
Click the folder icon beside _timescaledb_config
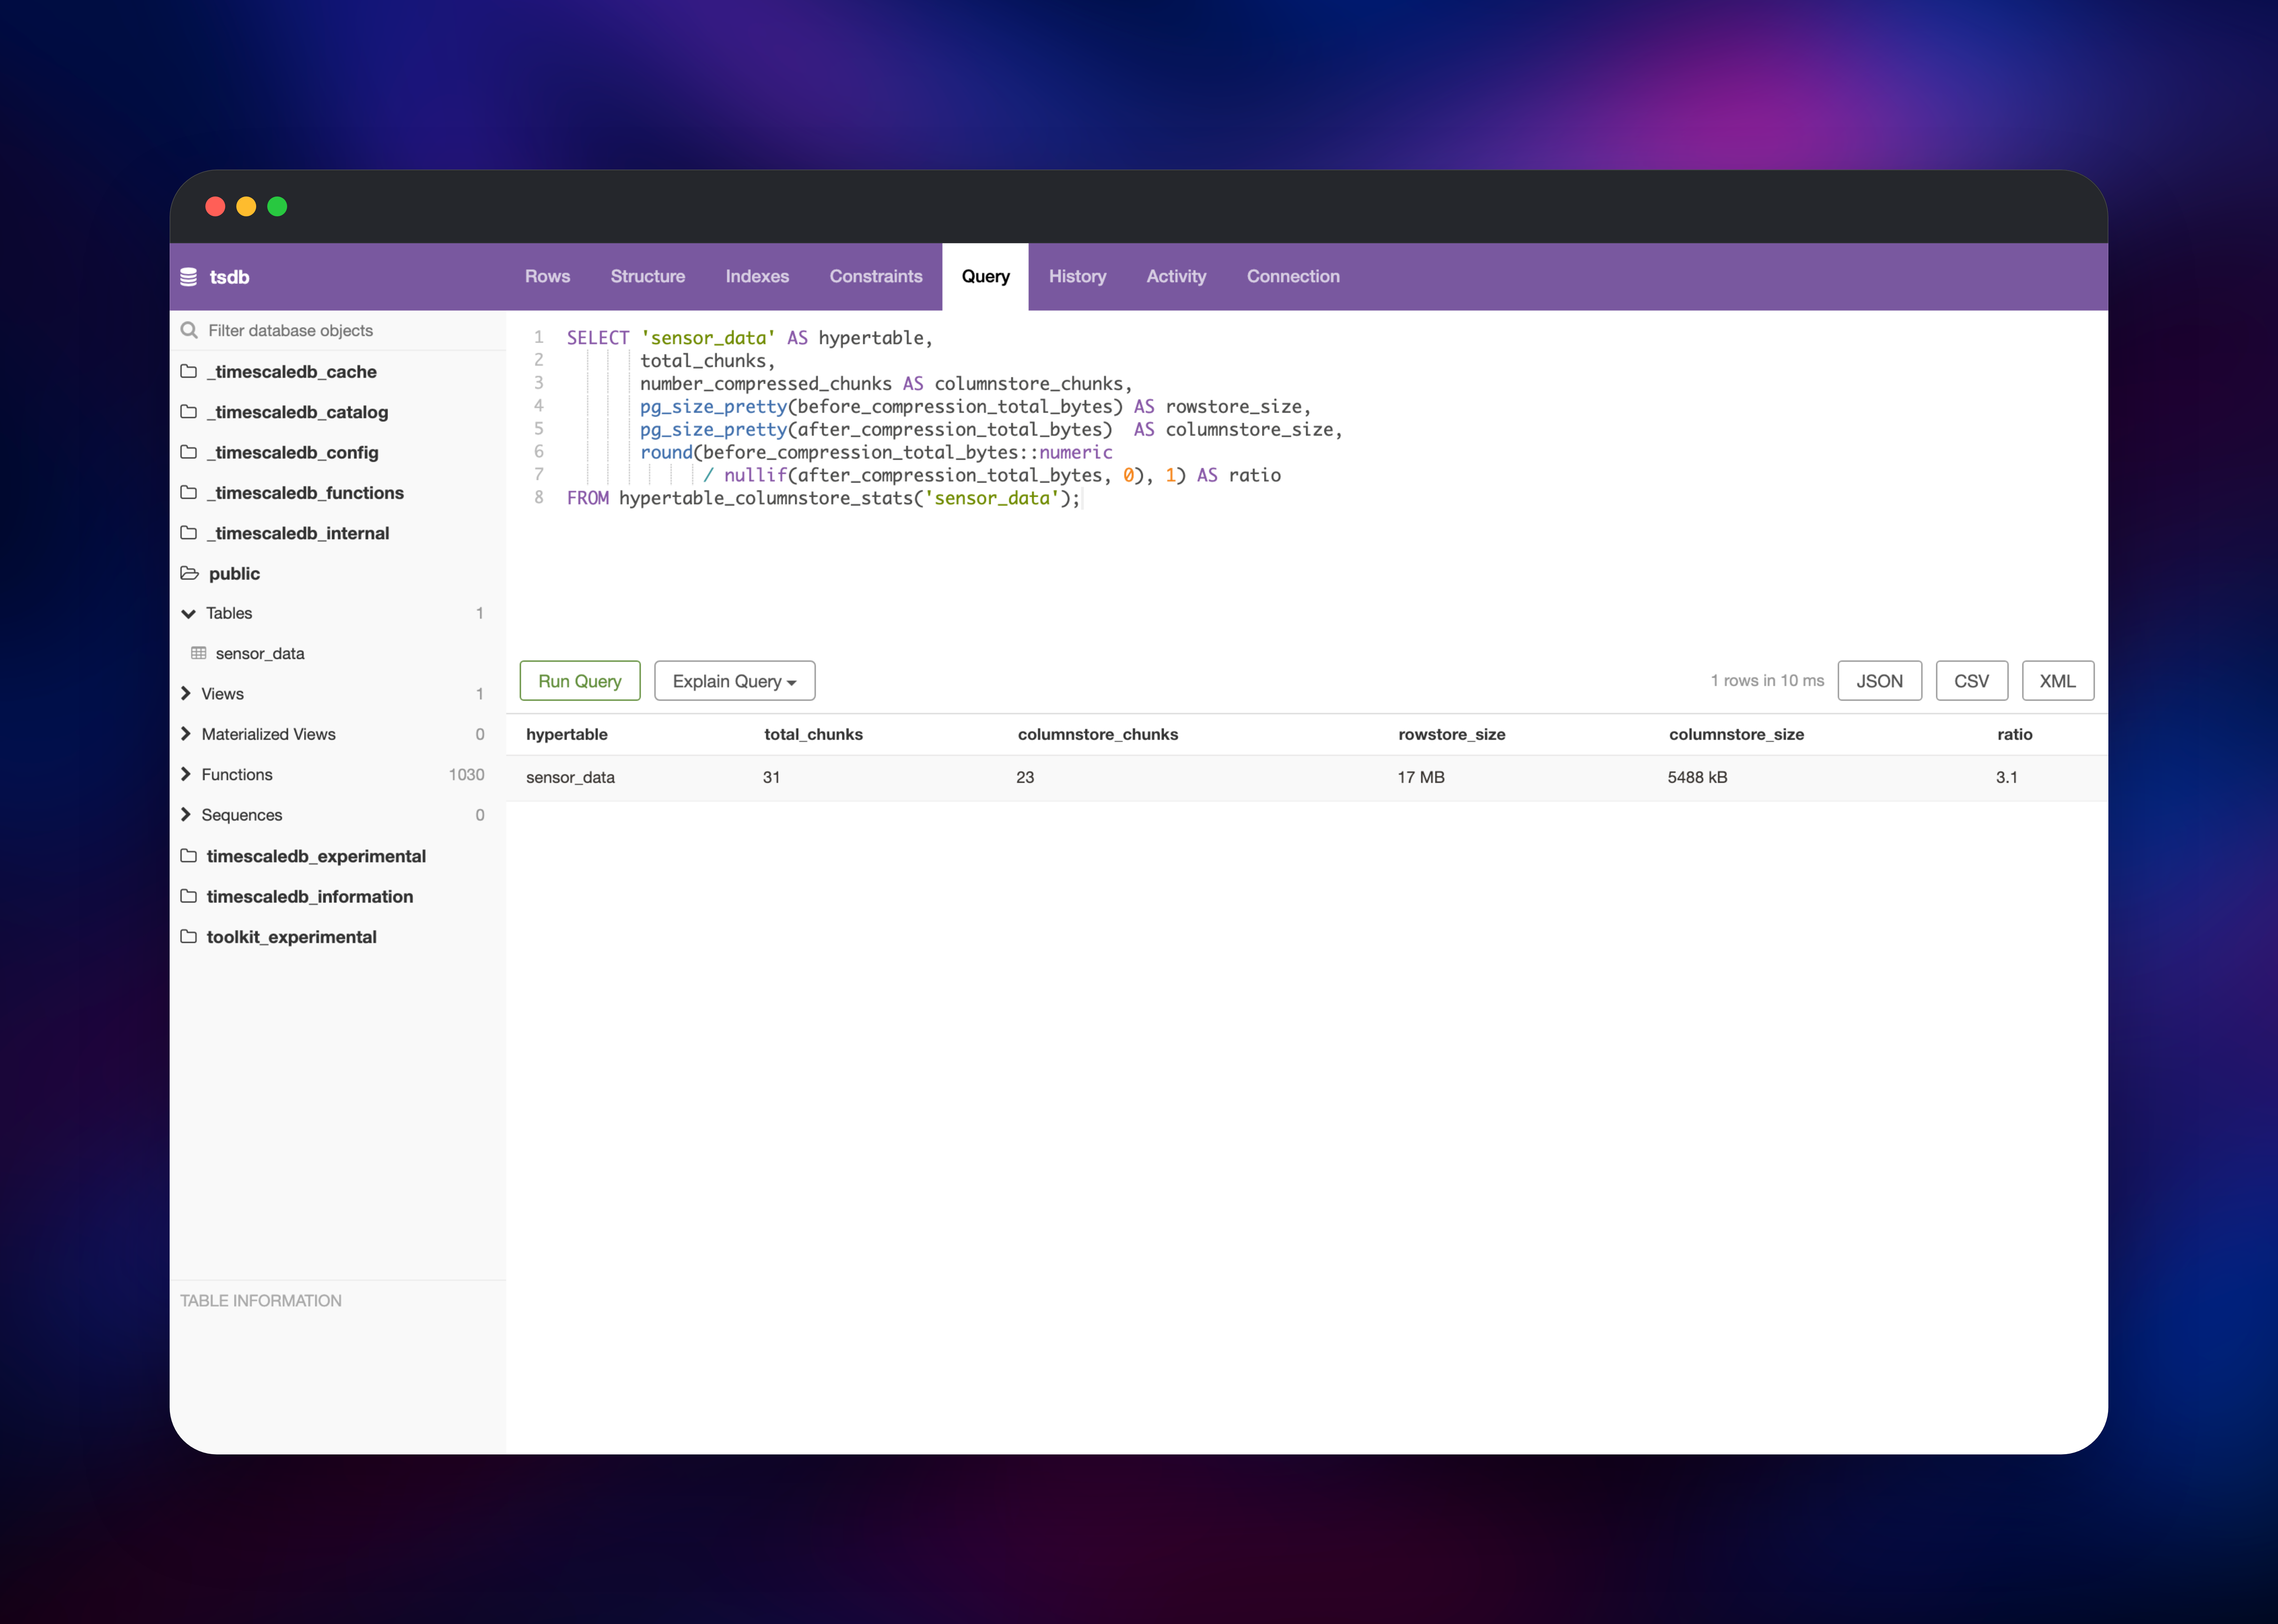tap(188, 452)
